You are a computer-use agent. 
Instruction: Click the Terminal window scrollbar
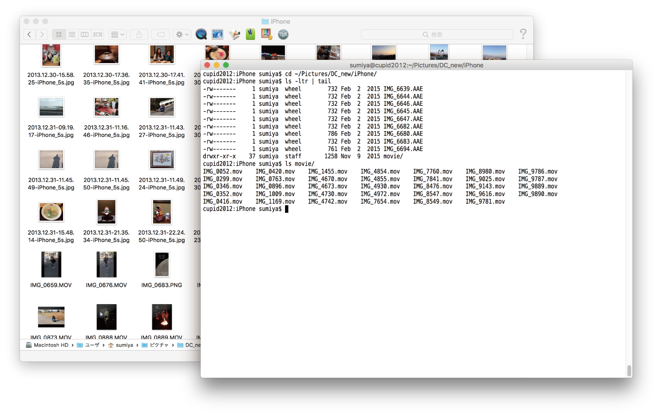click(629, 370)
